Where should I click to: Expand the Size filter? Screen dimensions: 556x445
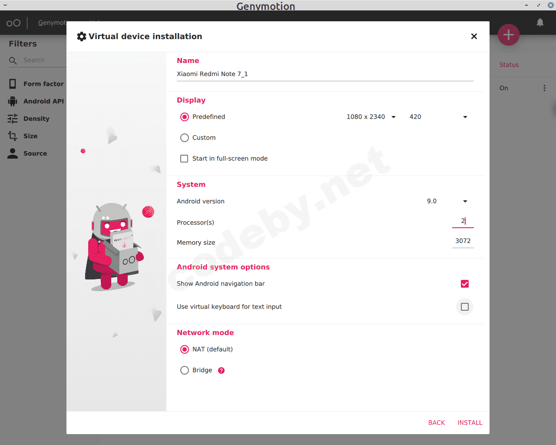tap(30, 136)
